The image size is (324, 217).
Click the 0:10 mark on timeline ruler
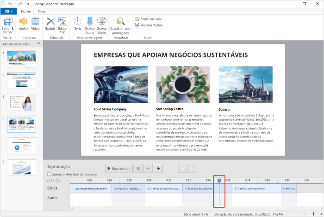tap(168, 180)
